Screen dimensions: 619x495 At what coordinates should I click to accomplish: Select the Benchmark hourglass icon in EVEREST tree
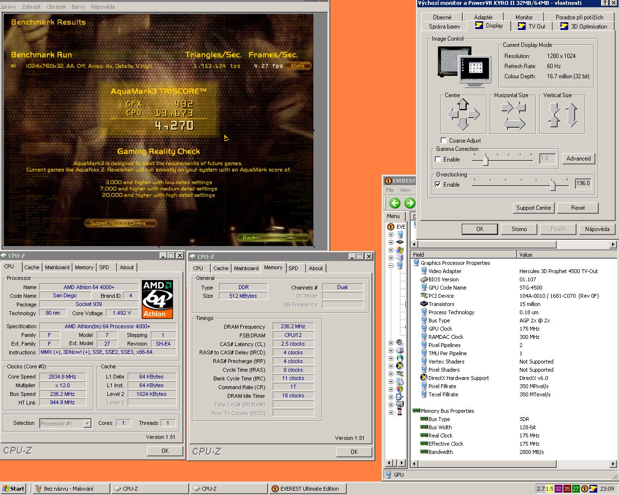(399, 412)
